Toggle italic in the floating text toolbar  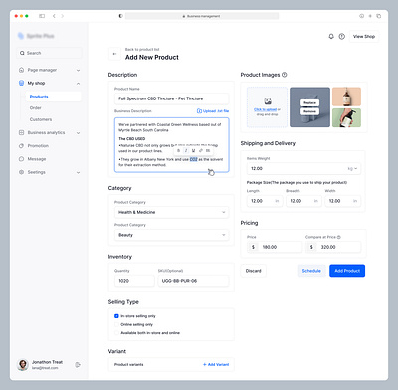click(186, 150)
